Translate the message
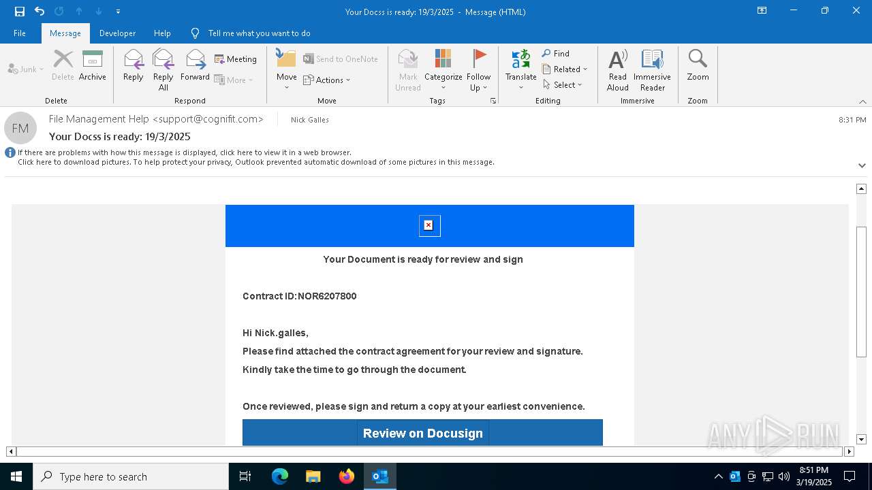 coord(521,69)
